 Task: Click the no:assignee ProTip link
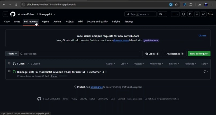click(x=96, y=87)
